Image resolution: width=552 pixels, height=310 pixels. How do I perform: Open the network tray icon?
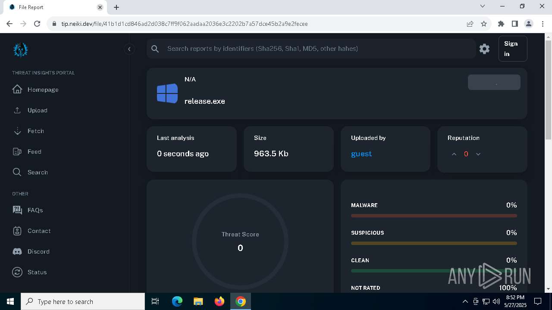click(486, 301)
